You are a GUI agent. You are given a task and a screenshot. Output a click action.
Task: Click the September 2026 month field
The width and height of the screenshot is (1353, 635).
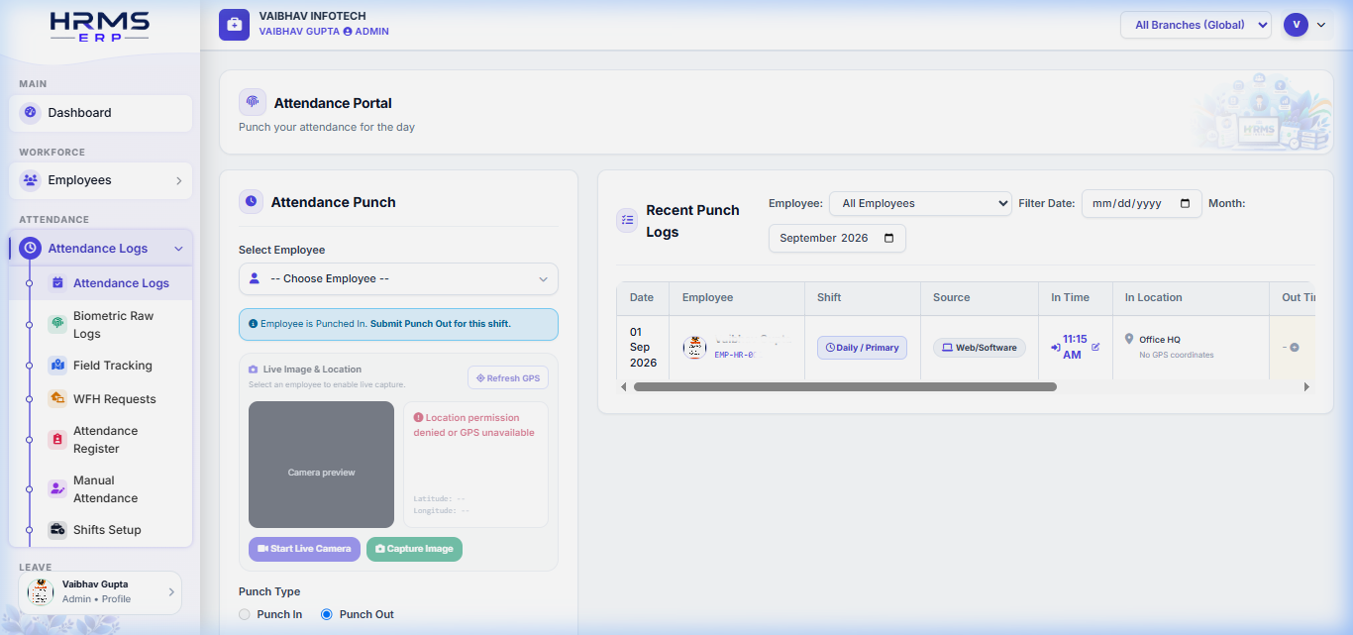coord(837,238)
